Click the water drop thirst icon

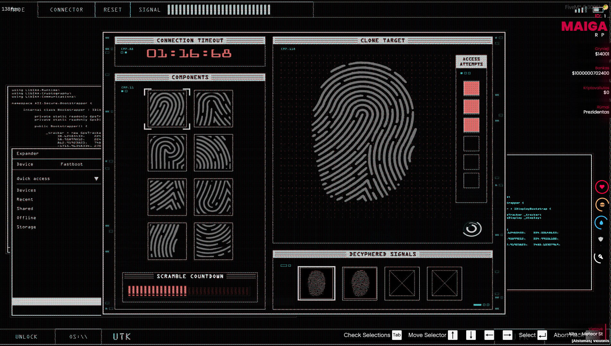click(601, 223)
